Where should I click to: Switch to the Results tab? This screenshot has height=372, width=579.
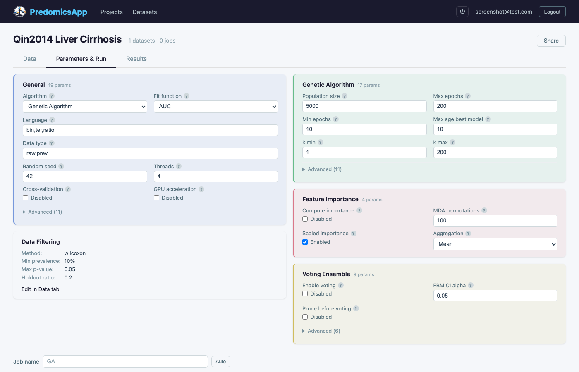(136, 59)
